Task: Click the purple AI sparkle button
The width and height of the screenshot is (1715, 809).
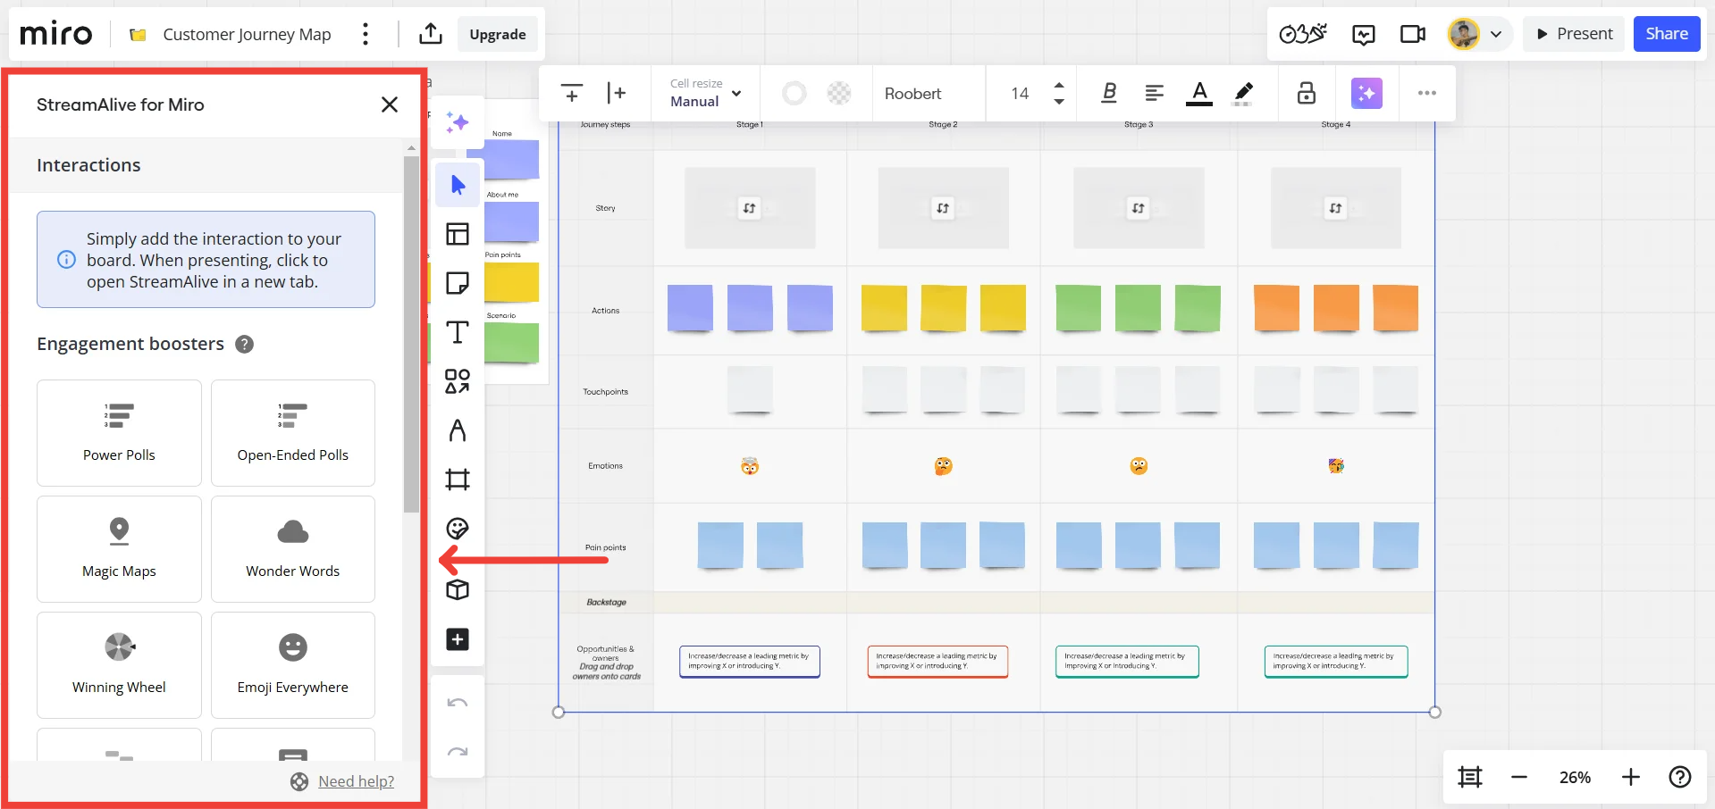Action: (1366, 93)
